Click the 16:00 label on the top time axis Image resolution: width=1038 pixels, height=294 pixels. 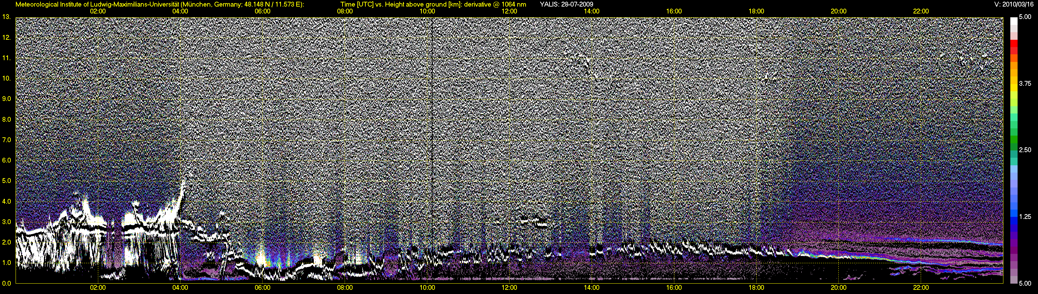tap(674, 11)
